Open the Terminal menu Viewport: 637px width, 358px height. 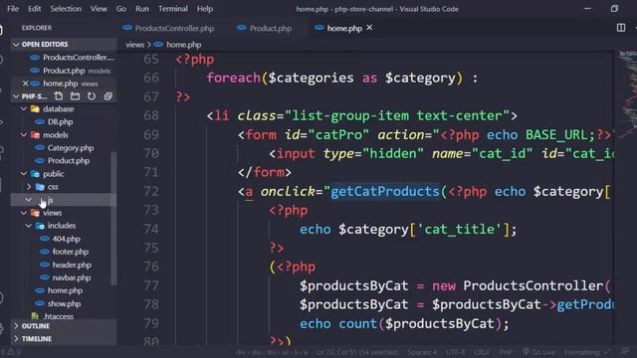pos(173,9)
